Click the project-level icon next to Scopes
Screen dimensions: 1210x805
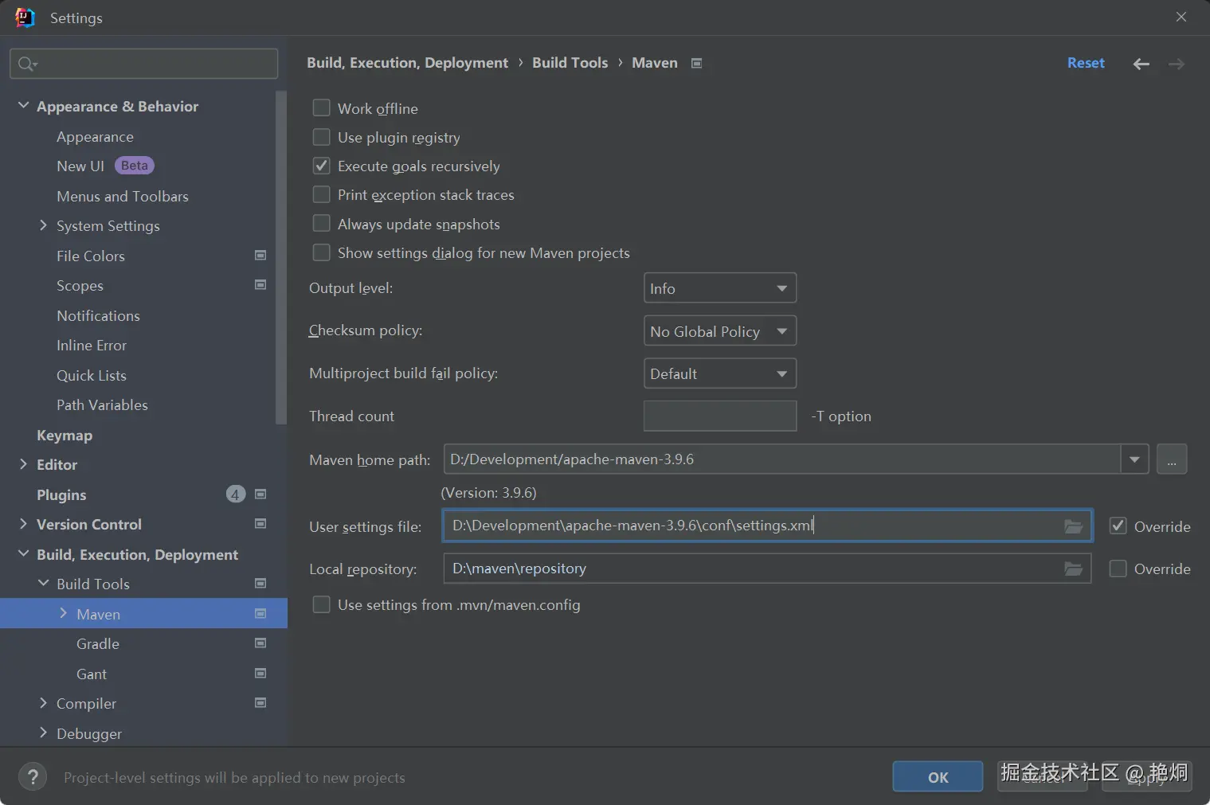click(260, 285)
